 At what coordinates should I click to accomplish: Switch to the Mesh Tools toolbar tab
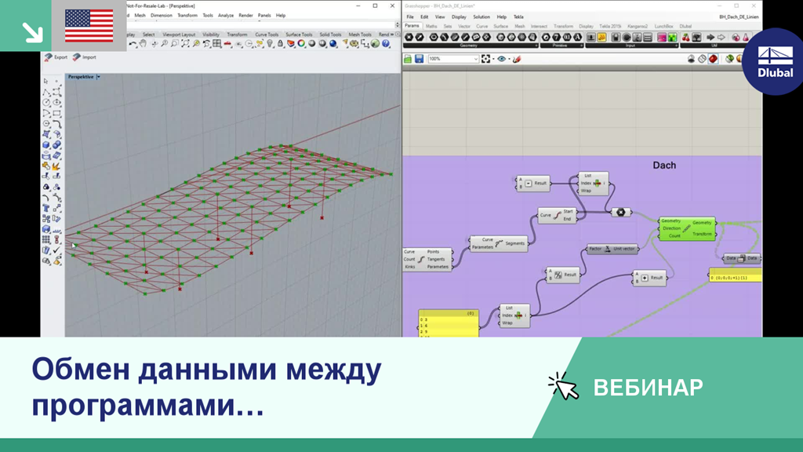point(360,35)
